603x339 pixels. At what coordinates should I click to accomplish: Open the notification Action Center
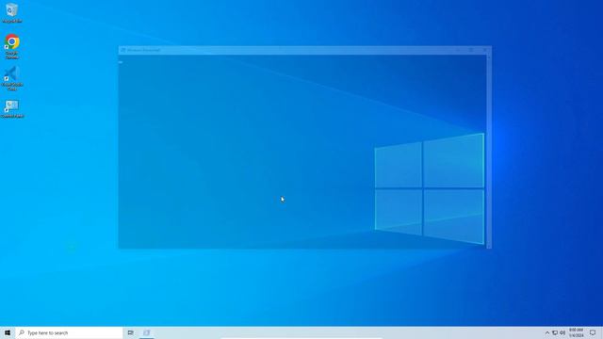593,332
